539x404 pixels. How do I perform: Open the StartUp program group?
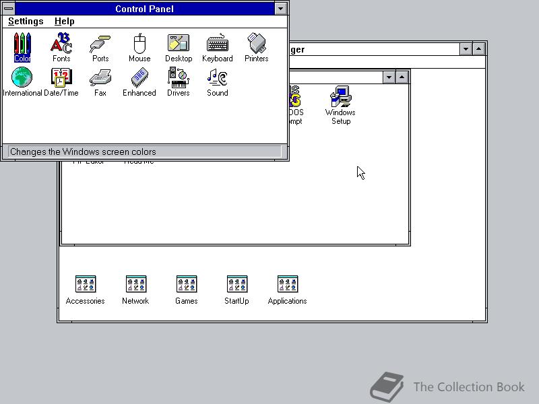click(x=237, y=290)
